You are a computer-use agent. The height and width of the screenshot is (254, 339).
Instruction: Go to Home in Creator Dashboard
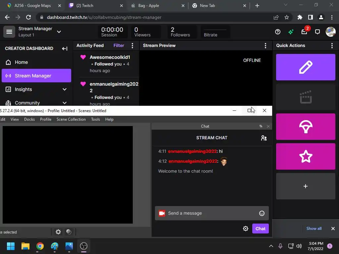36,62
